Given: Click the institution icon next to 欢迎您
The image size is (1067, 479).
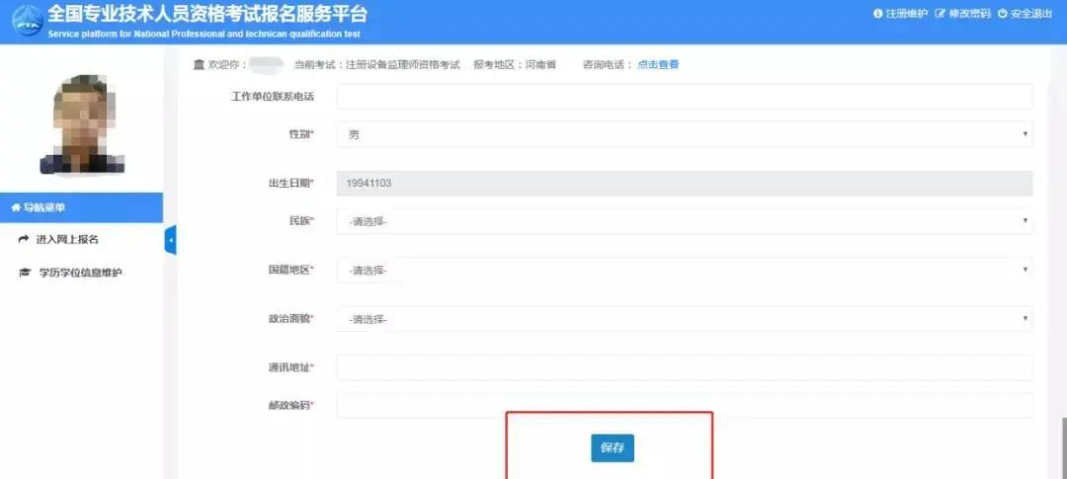Looking at the screenshot, I should pyautogui.click(x=199, y=65).
